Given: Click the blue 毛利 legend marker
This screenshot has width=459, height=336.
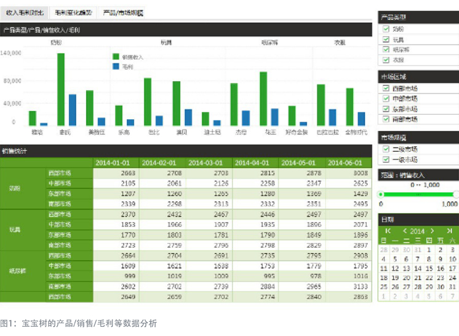Looking at the screenshot, I should point(116,65).
